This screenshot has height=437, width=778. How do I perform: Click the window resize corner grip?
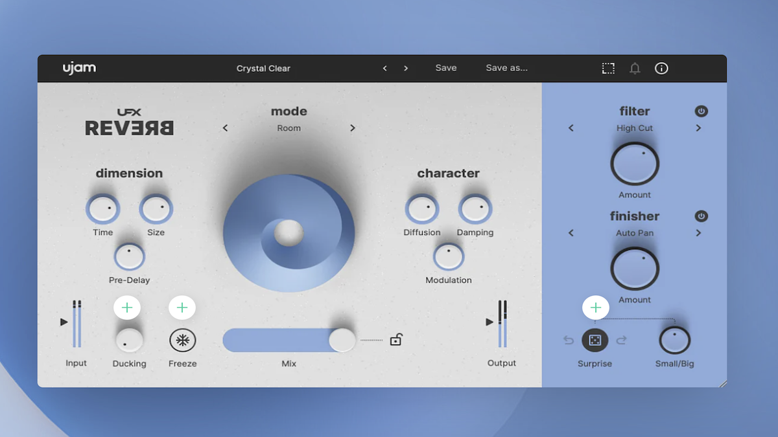point(723,383)
